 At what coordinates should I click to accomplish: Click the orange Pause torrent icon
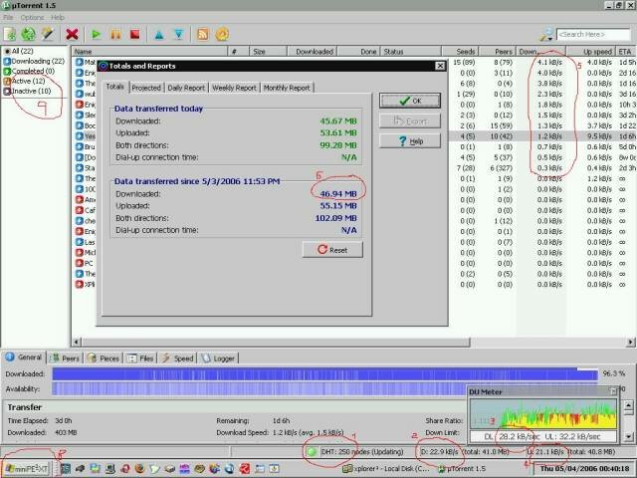[115, 35]
